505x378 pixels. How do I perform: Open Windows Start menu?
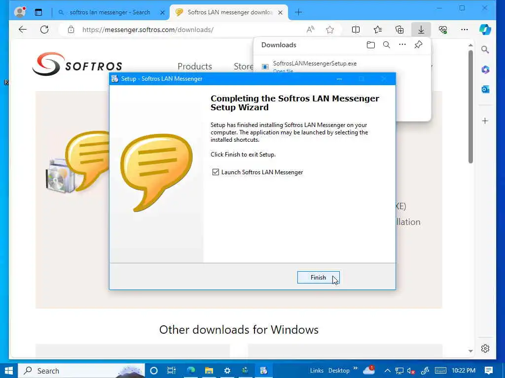point(9,371)
